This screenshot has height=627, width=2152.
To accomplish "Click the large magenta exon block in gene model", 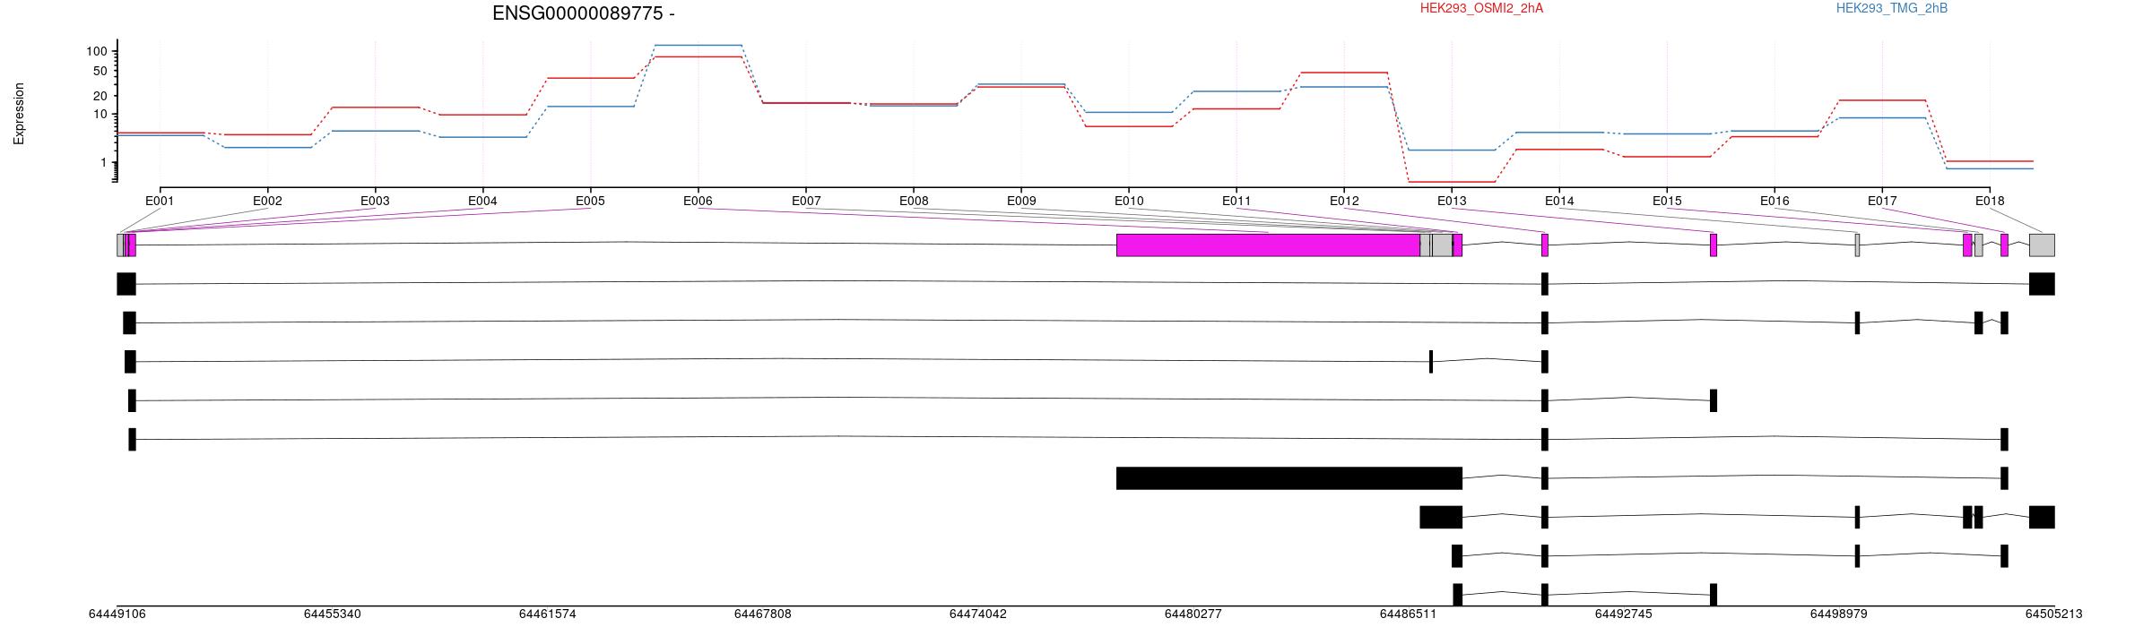I will [x=1268, y=245].
